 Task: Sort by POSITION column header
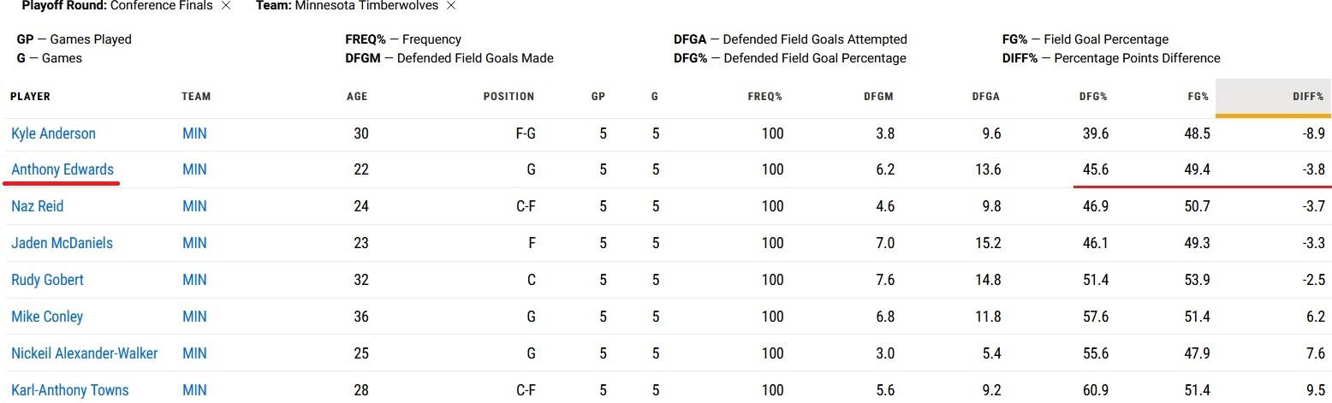pos(508,97)
